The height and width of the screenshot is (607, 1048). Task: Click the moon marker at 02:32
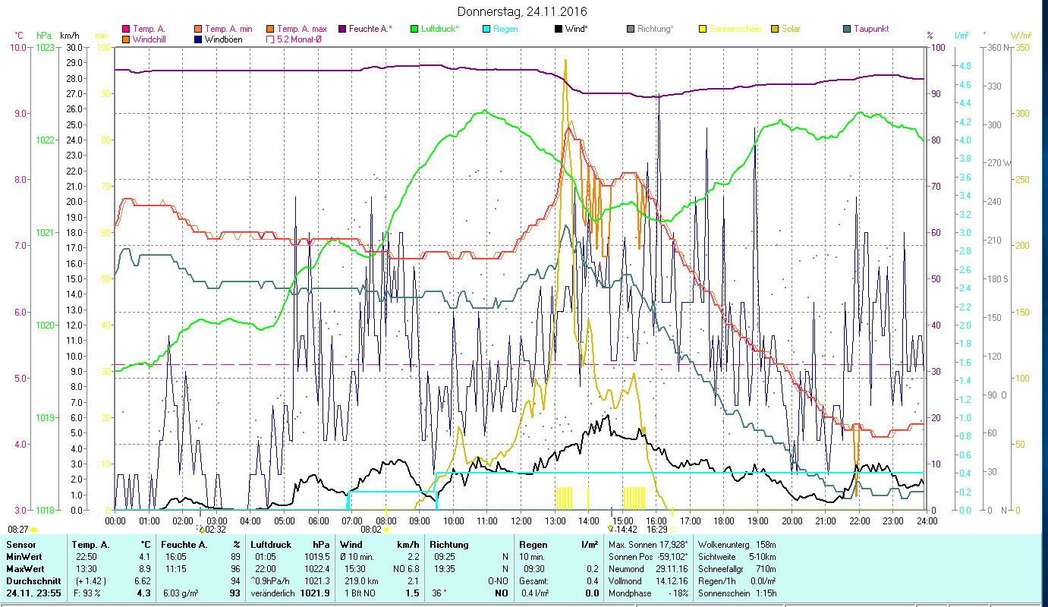click(x=200, y=529)
